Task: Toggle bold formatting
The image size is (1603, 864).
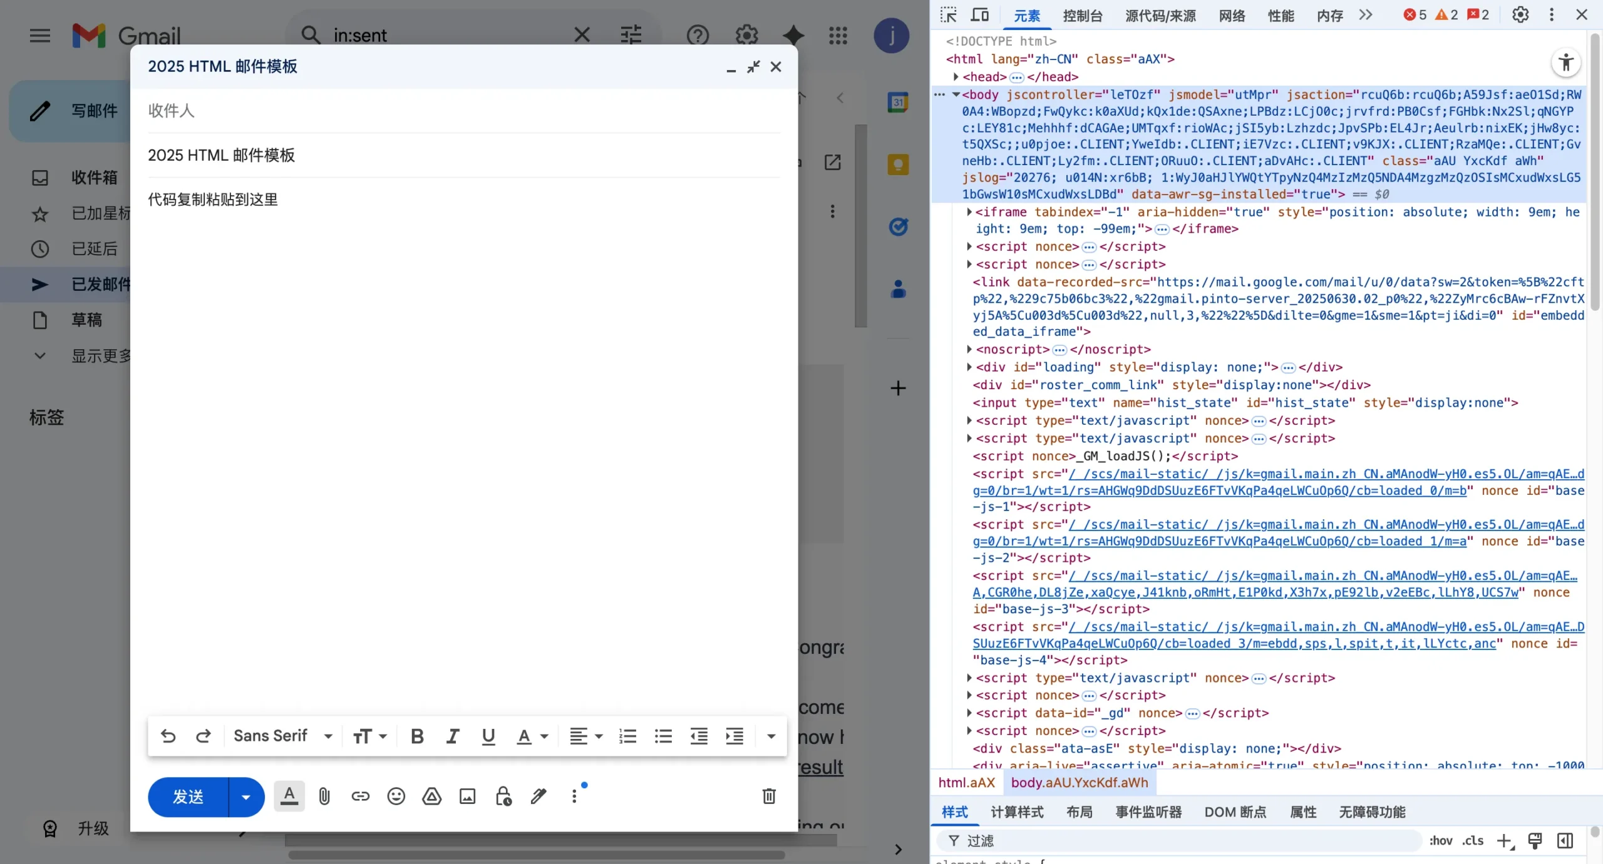Action: pos(416,736)
